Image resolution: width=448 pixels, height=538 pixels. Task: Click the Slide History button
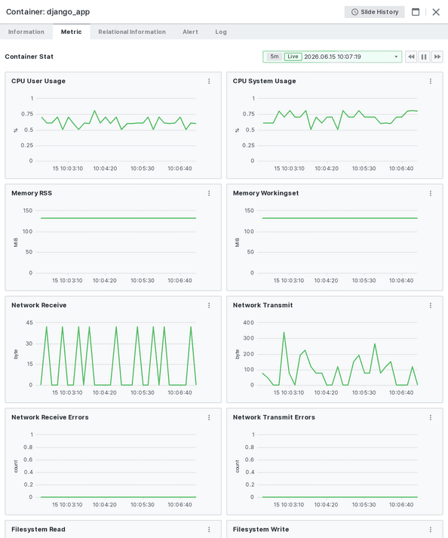point(375,12)
